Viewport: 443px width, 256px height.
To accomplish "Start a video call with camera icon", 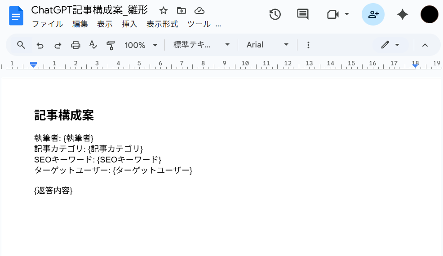I will click(333, 14).
